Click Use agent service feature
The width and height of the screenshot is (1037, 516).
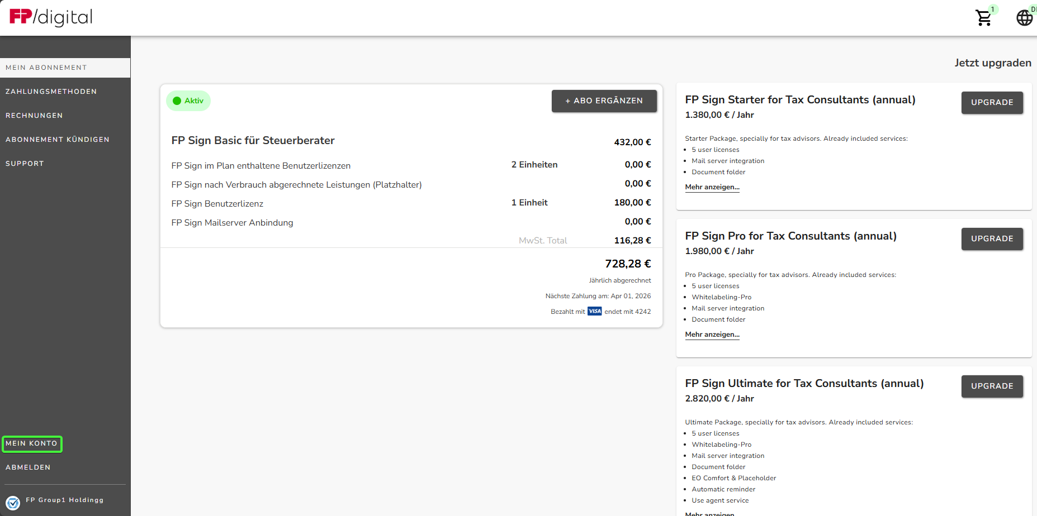point(720,500)
